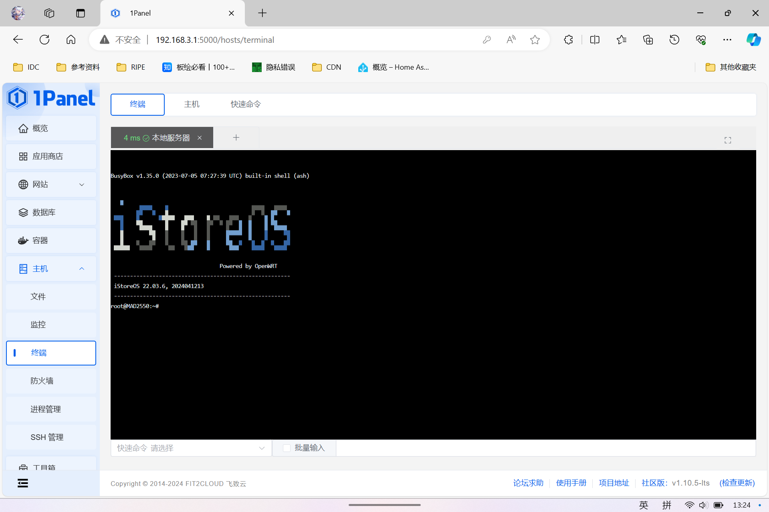Collapse sidebar with the menu fold icon
Viewport: 769px width, 512px height.
click(23, 483)
